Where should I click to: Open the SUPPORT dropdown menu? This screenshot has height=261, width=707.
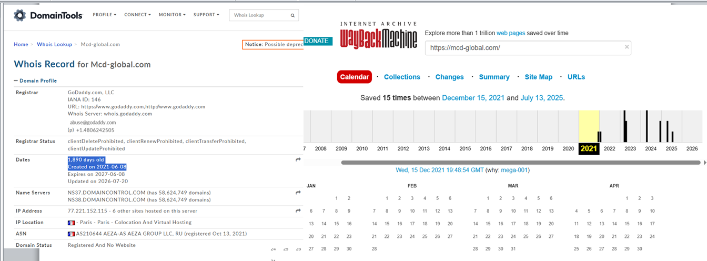coord(206,15)
